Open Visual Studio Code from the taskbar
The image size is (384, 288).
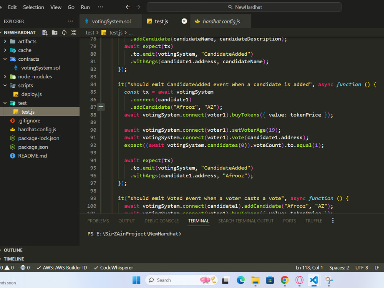pyautogui.click(x=314, y=280)
